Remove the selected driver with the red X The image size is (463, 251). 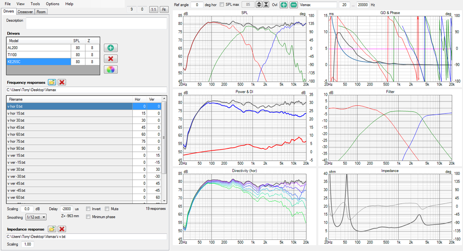tap(111, 59)
